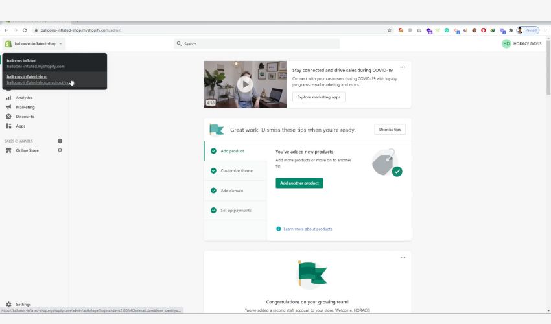Open the COVID-19 card options menu

tap(403, 67)
